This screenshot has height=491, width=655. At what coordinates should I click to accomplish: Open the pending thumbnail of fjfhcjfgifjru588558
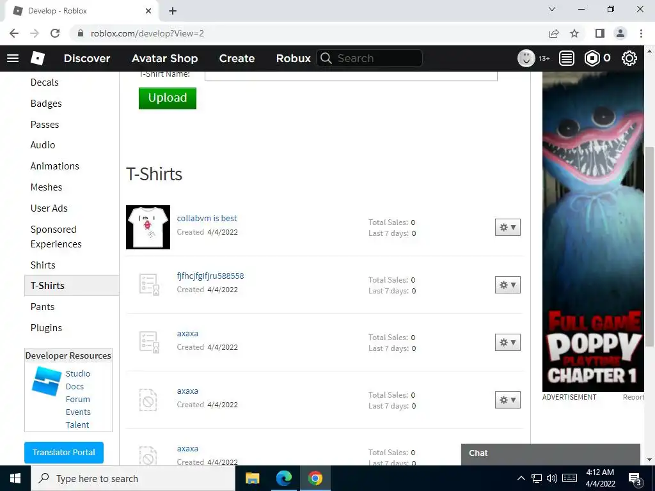[148, 284]
